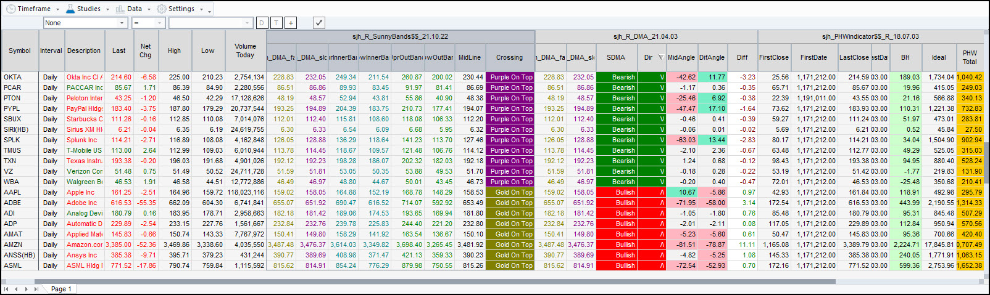Sort by the Description column header
This screenshot has width=990, height=295.
tap(84, 51)
